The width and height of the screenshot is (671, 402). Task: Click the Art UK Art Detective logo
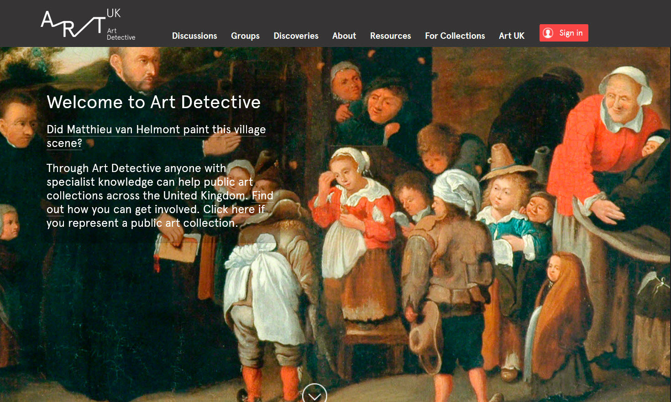tap(88, 24)
